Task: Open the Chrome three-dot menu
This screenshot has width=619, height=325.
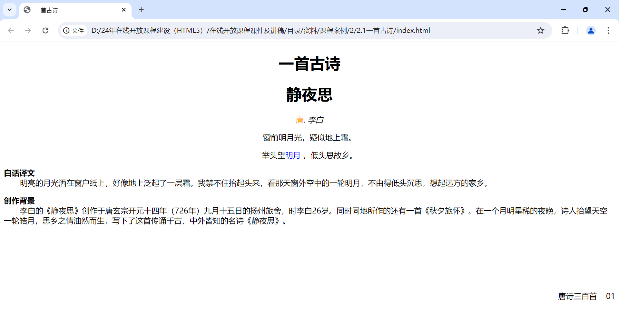Action: click(608, 30)
